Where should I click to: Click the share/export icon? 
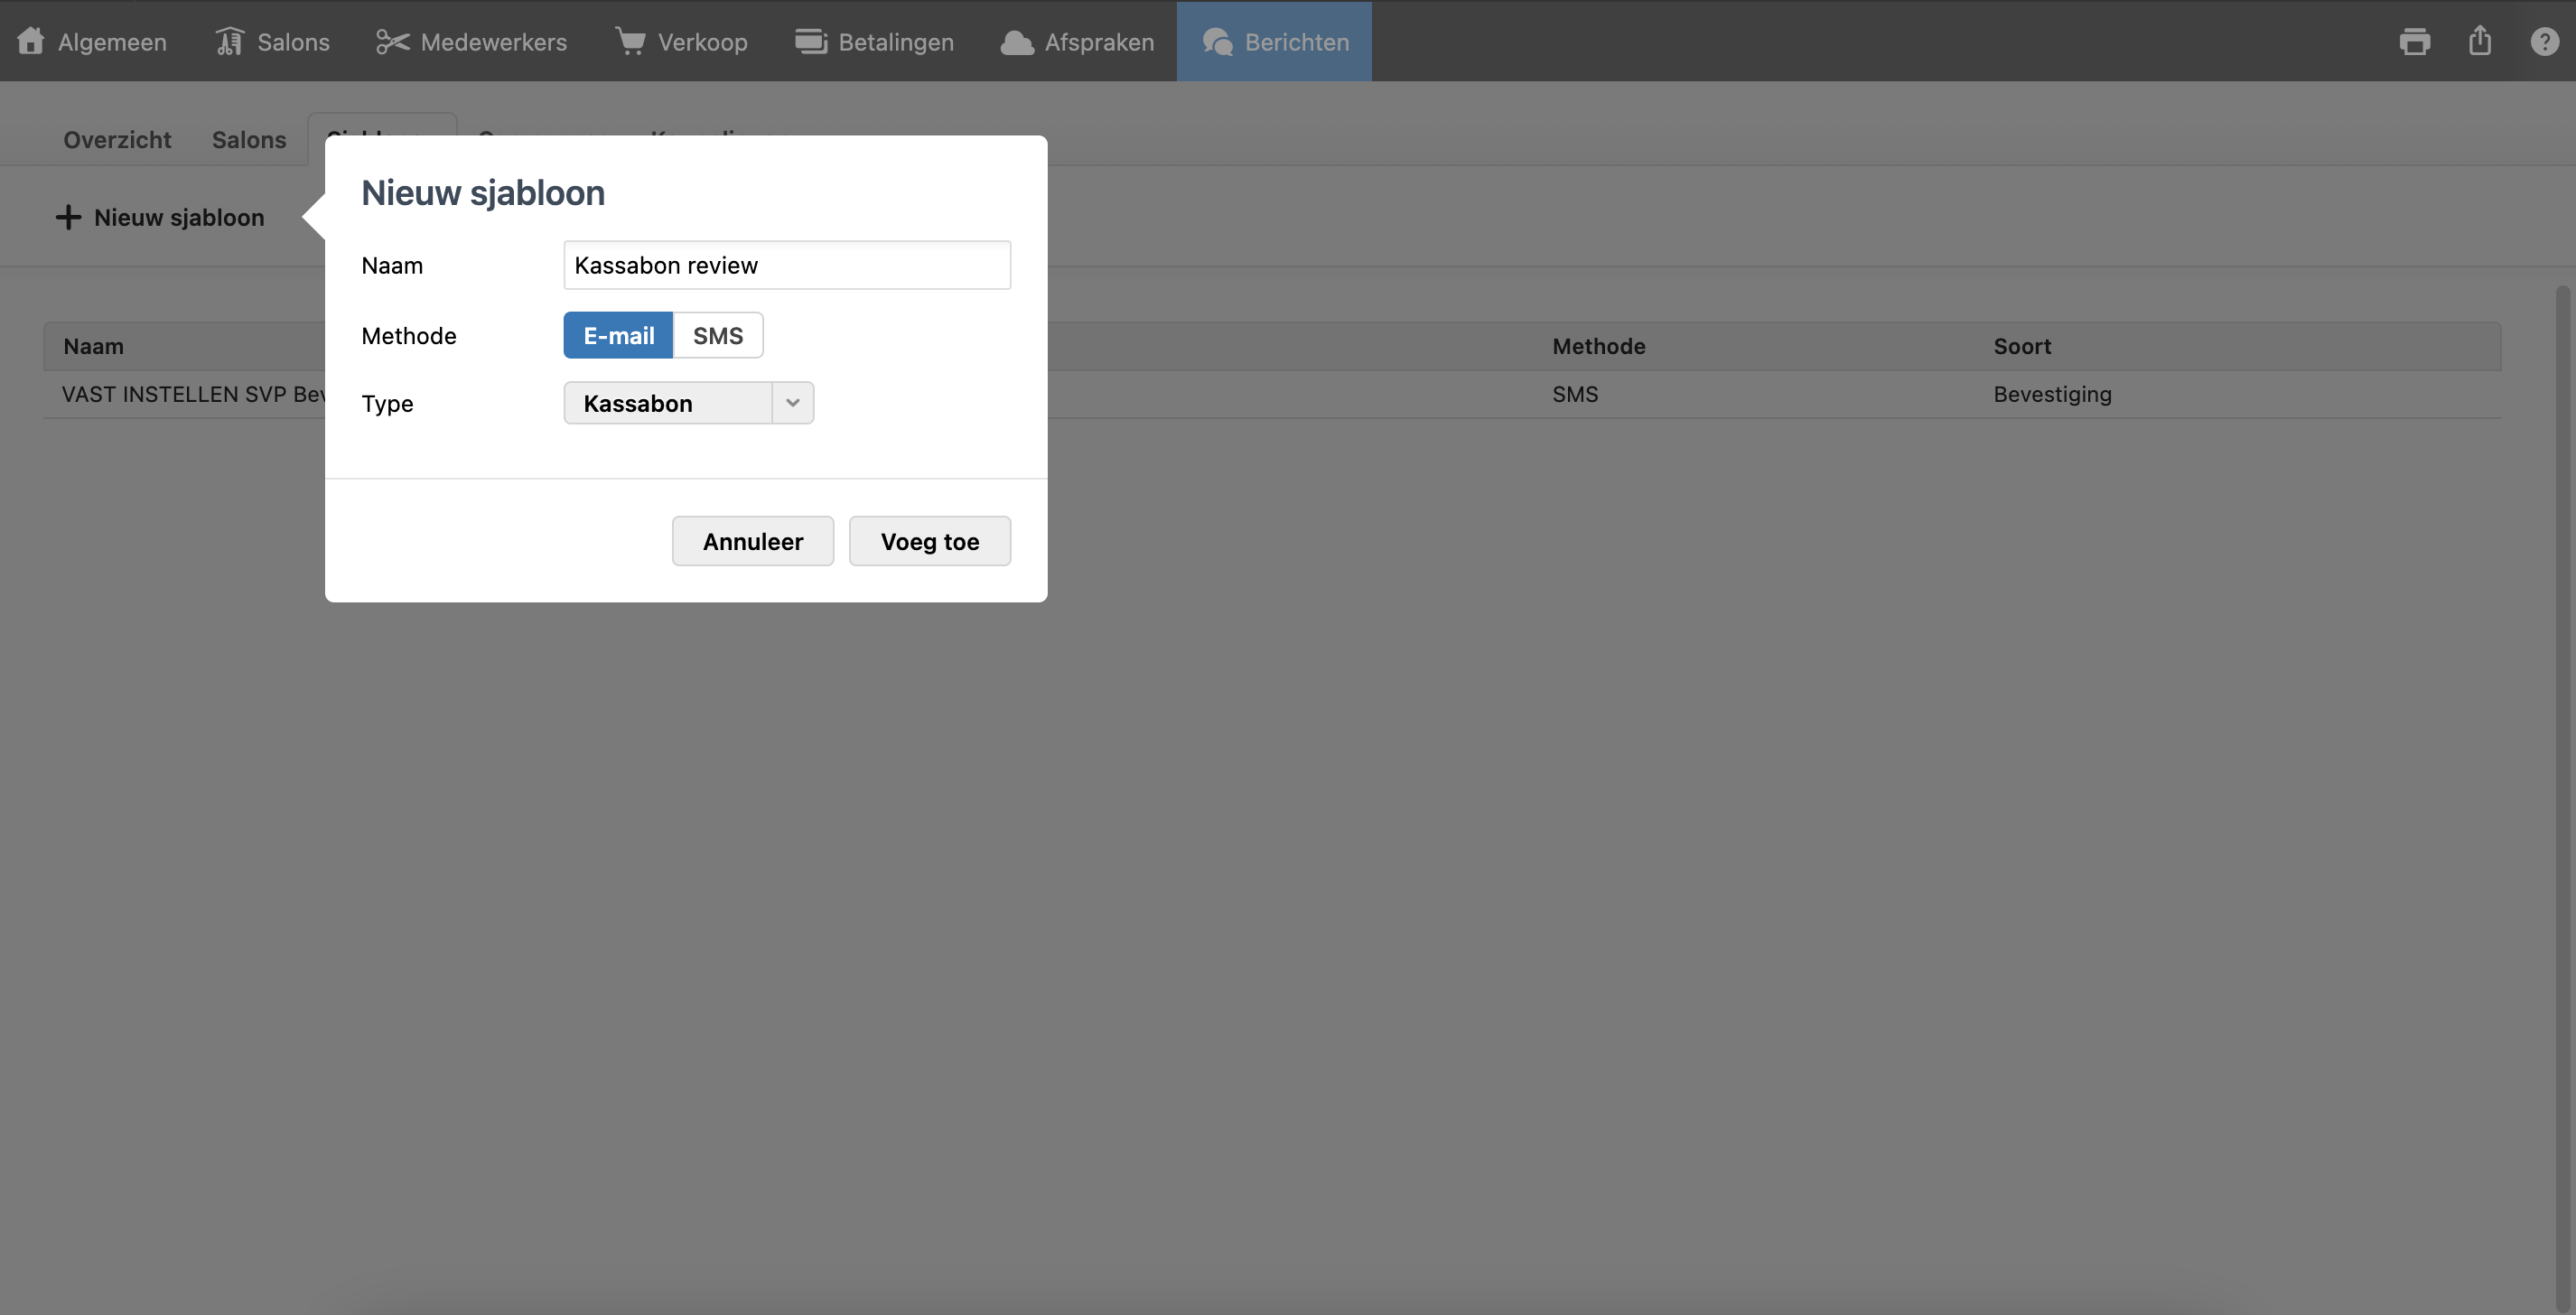pos(2479,41)
